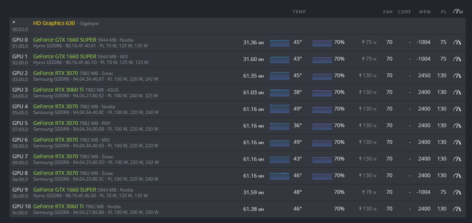Click GPU 2 GeForce RTX 3070 name
472x223 pixels.
(x=55, y=73)
